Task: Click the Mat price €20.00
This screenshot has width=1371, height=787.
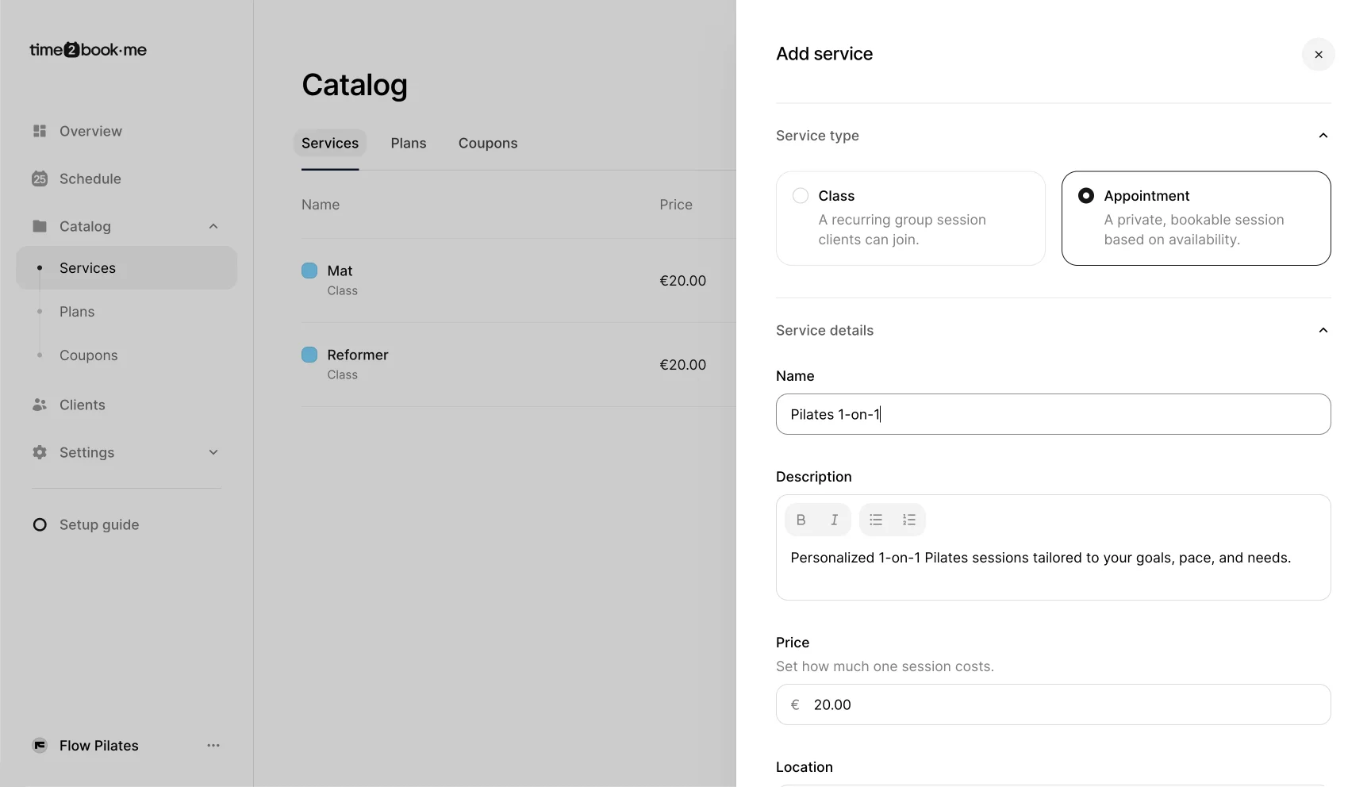Action: [682, 281]
